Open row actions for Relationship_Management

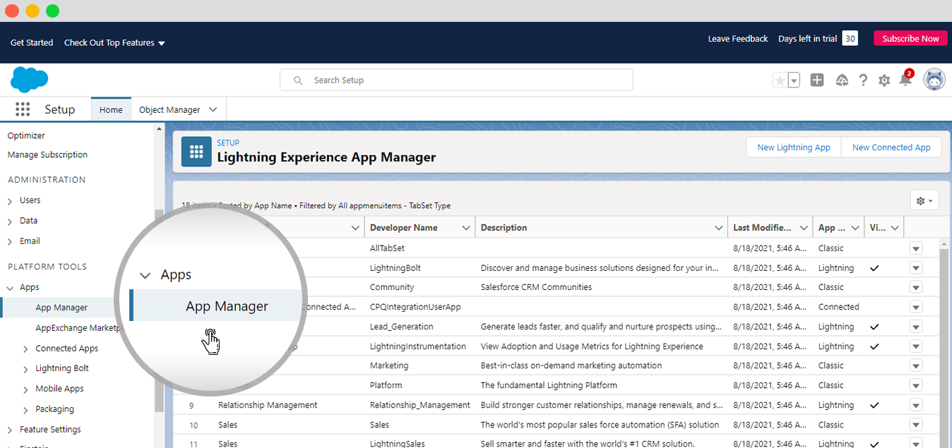tap(916, 405)
